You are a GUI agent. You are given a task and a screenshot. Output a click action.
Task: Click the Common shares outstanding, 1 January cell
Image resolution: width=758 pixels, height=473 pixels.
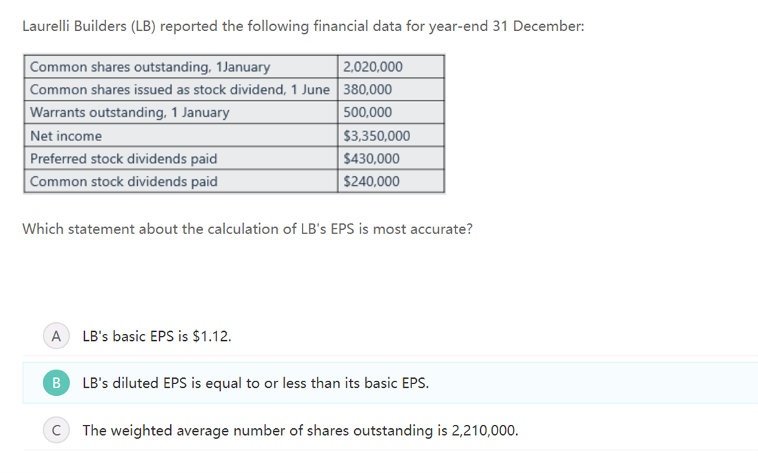click(181, 66)
